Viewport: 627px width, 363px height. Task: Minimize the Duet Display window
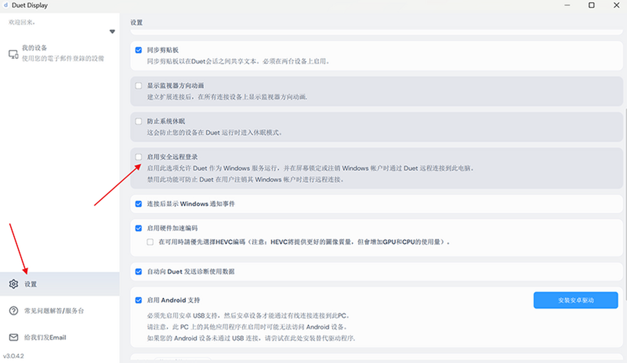coord(568,5)
